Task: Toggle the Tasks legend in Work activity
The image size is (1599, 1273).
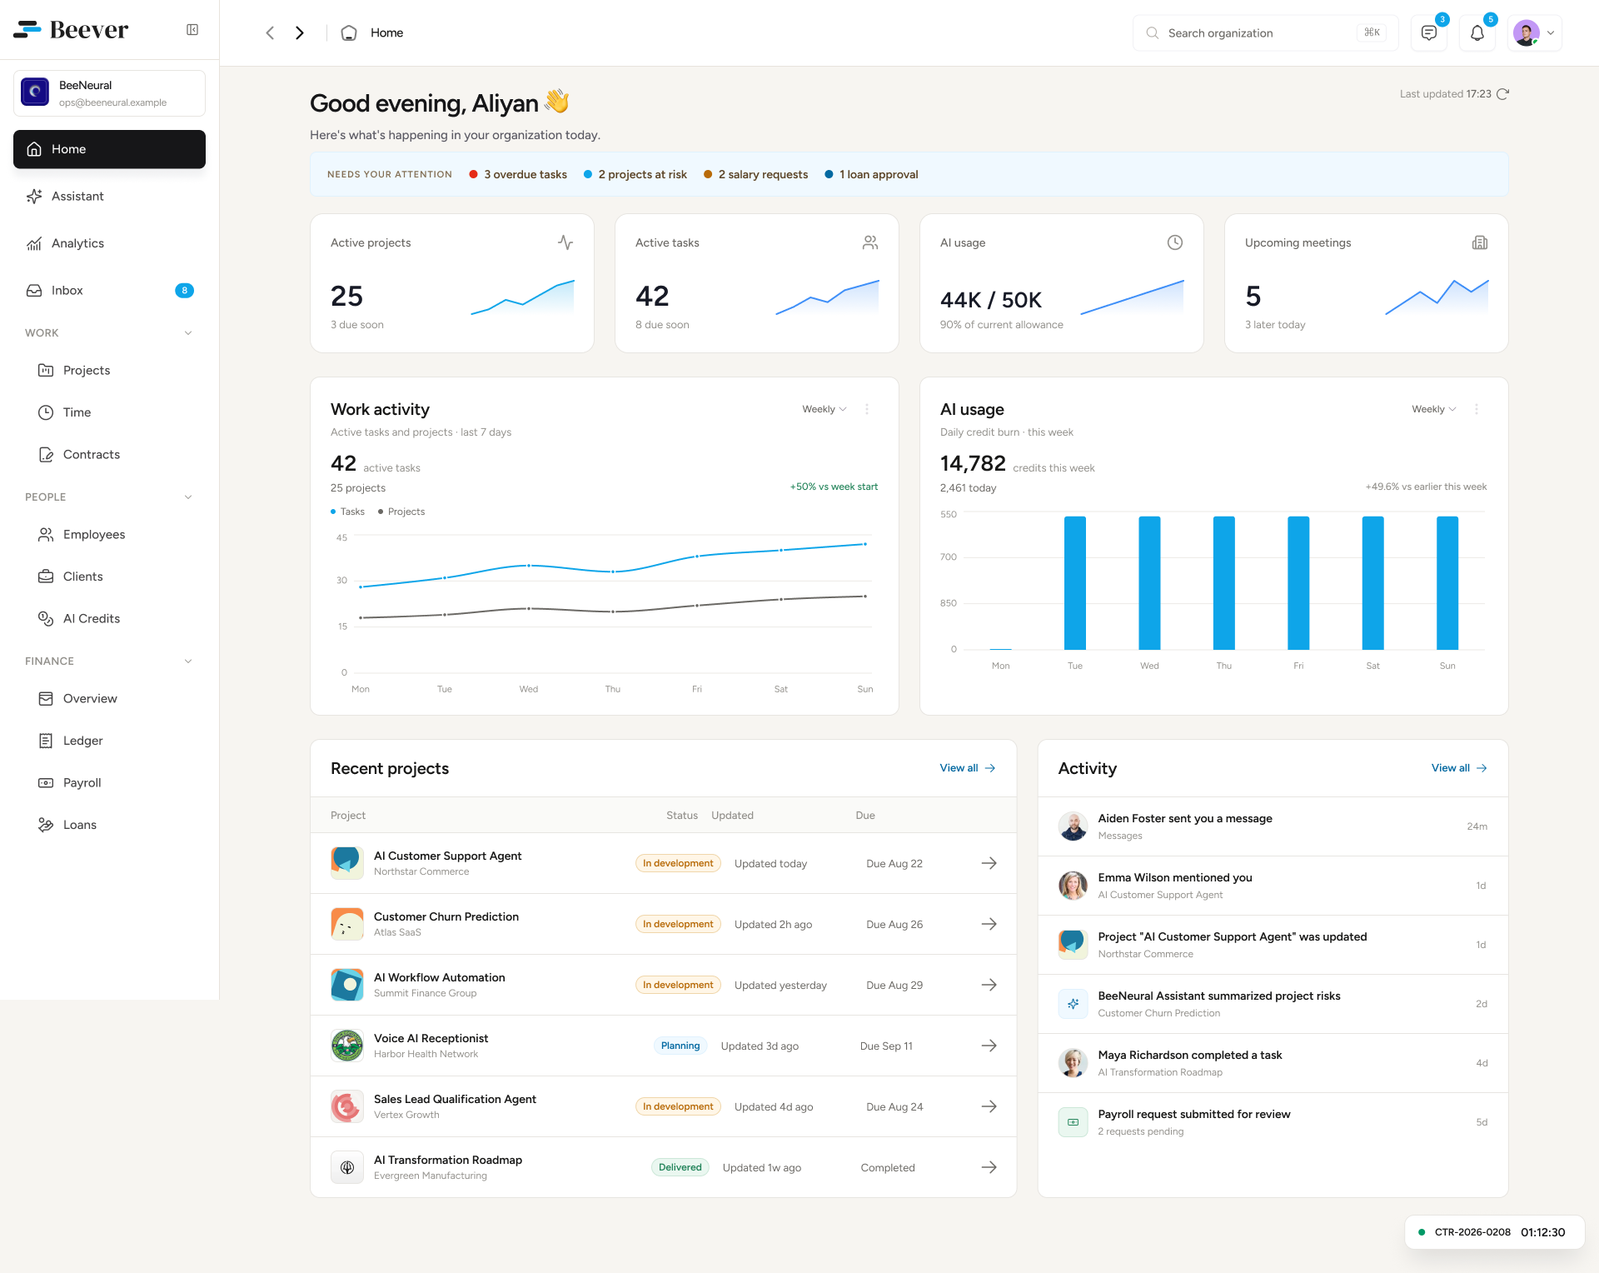Action: click(348, 512)
